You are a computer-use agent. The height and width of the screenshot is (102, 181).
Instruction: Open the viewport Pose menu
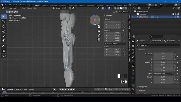click(x=35, y=8)
